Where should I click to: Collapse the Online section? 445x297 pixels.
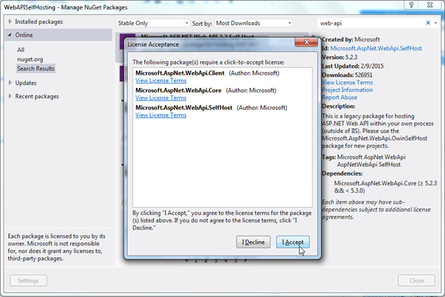click(10, 35)
